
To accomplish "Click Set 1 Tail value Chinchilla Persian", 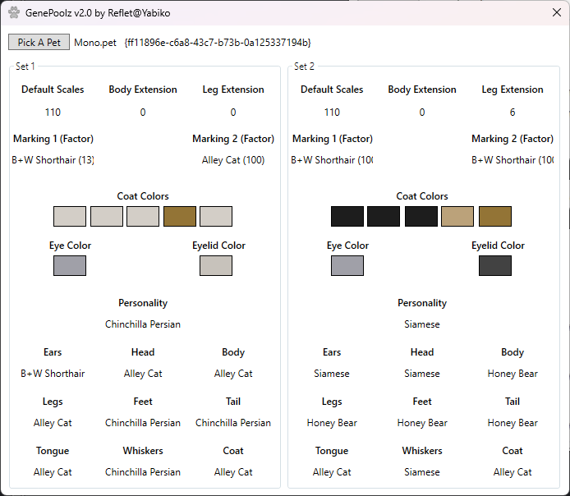I will coord(233,423).
